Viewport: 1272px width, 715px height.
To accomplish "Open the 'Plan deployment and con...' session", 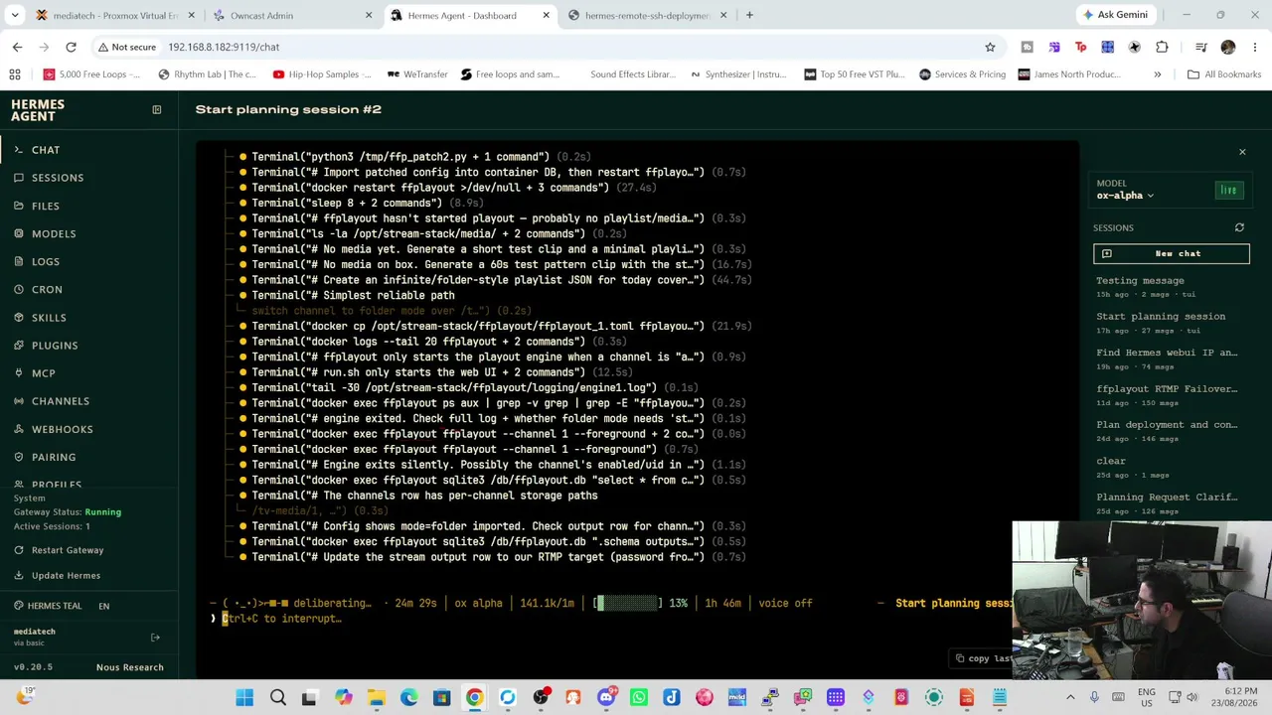I will 1172,431.
